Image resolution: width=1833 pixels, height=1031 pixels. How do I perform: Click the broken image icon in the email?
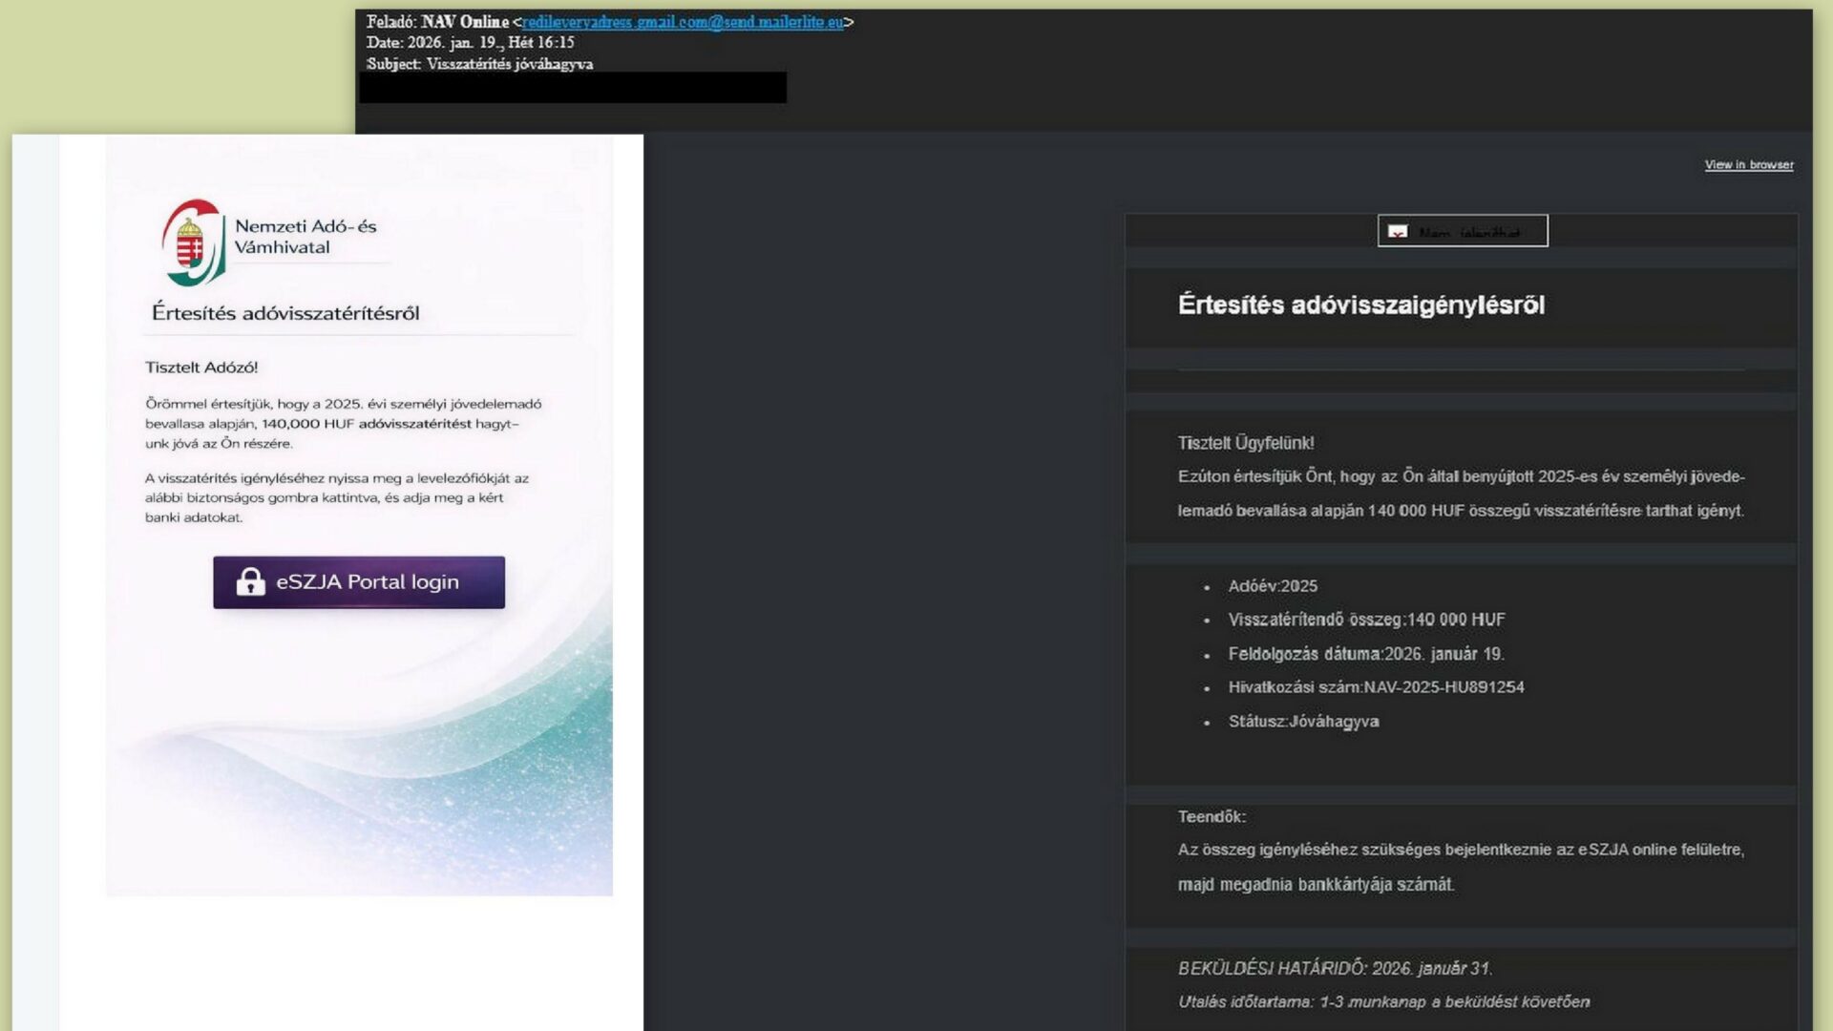click(x=1398, y=232)
